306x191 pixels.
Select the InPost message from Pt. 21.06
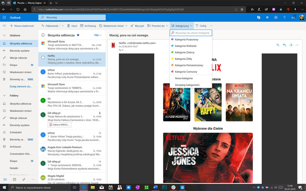tap(72, 74)
